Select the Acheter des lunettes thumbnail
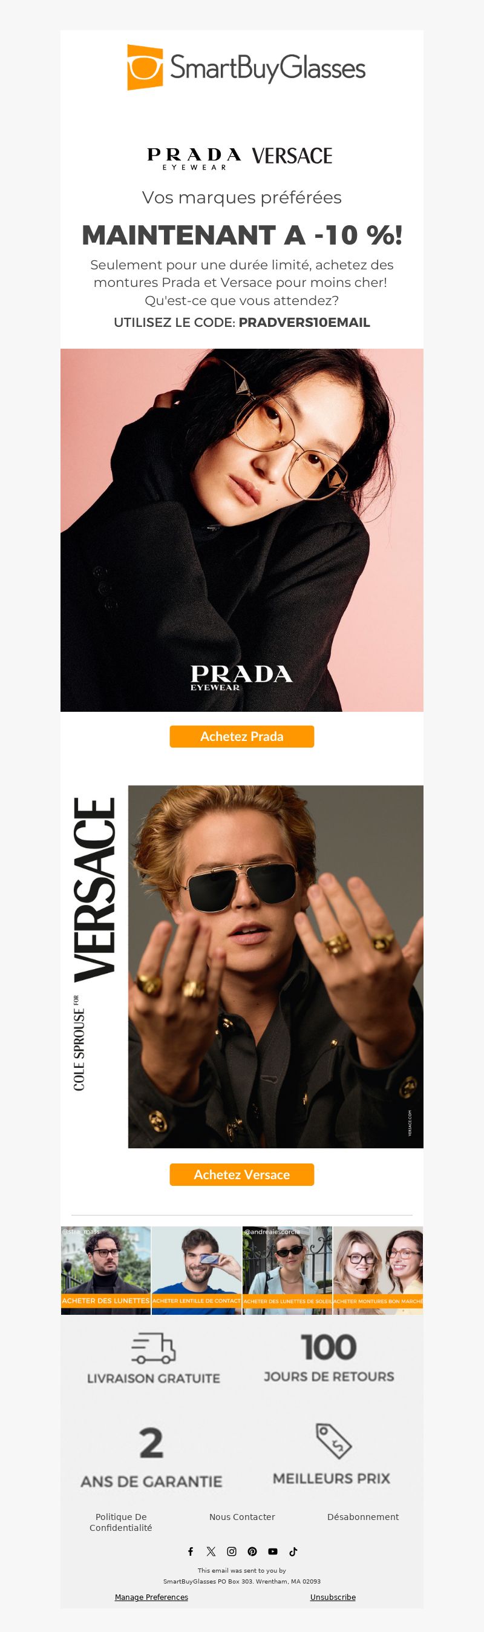 coord(106,1271)
